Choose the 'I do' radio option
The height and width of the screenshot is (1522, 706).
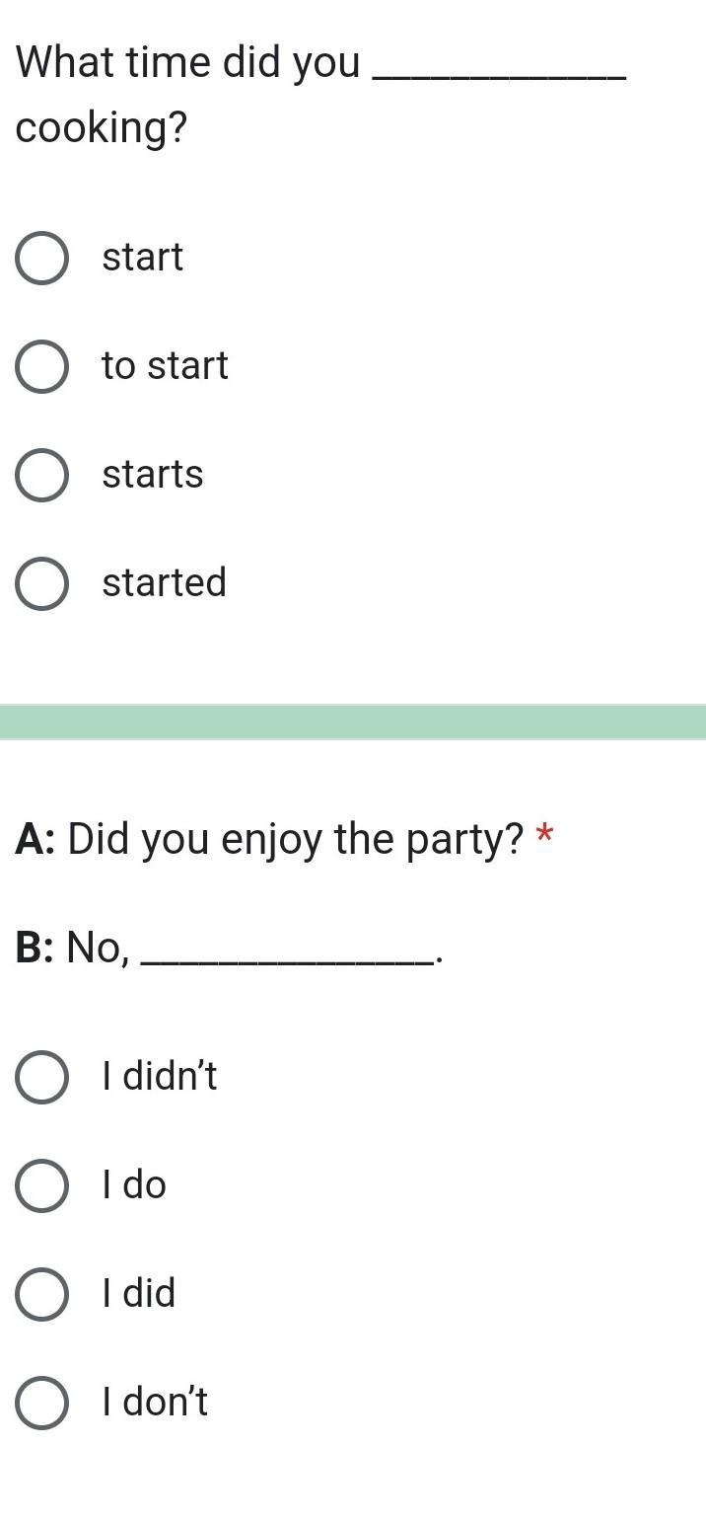pos(42,1185)
